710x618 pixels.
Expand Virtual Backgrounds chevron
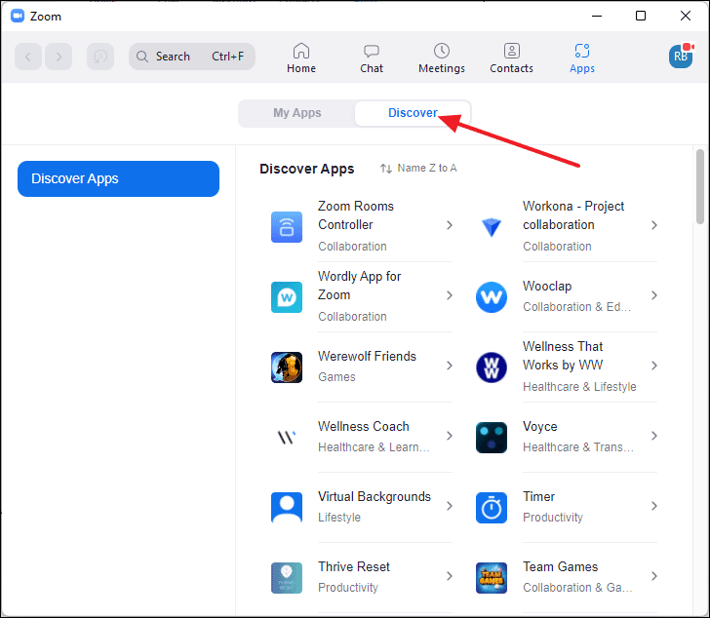[x=450, y=506]
